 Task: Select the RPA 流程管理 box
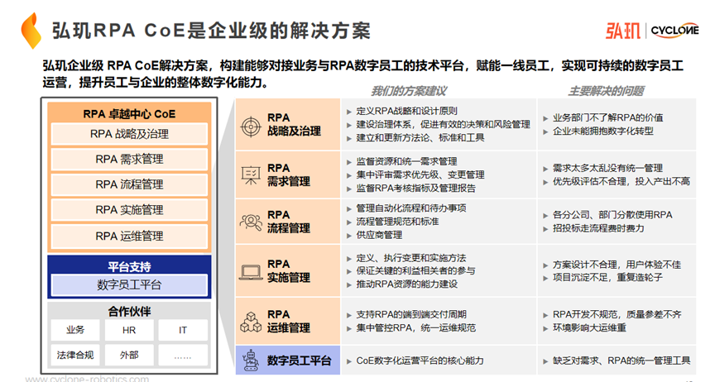click(x=129, y=184)
